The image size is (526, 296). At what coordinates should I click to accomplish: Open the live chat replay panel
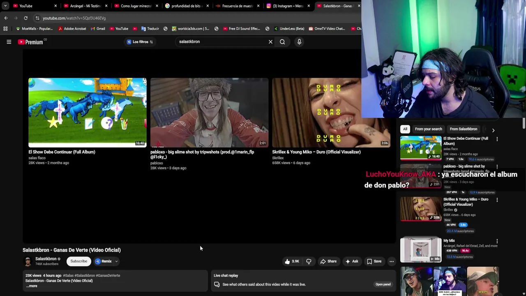tap(383, 284)
